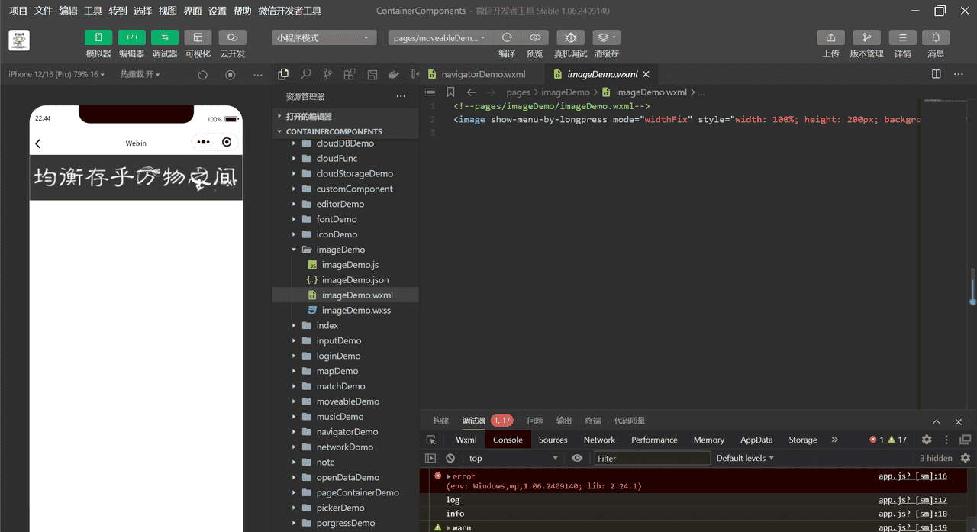Click the upload (上传) toolbar icon

click(x=830, y=37)
